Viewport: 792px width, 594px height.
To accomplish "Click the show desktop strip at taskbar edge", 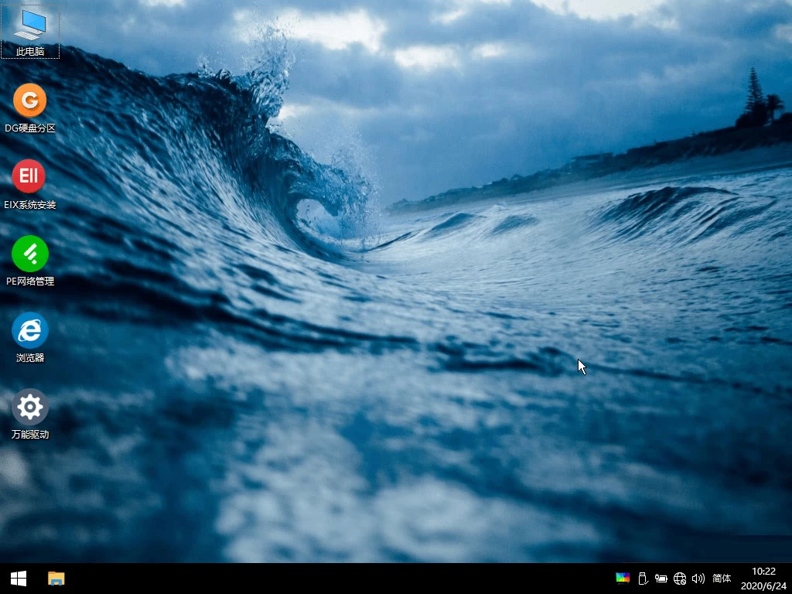I will (790, 579).
